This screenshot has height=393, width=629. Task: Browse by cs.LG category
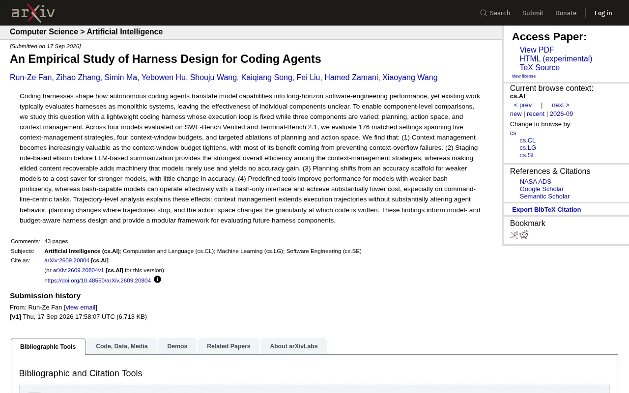pos(528,148)
